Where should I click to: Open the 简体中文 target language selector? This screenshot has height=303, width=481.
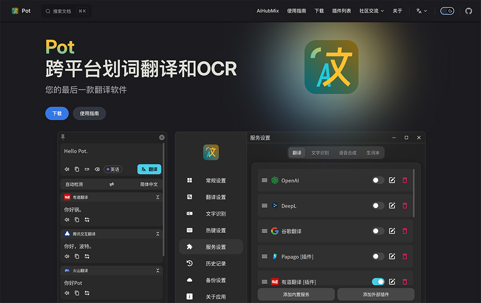pyautogui.click(x=149, y=184)
